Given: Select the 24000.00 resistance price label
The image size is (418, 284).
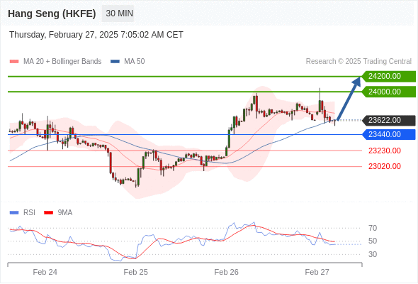Looking at the screenshot, I should [x=389, y=92].
